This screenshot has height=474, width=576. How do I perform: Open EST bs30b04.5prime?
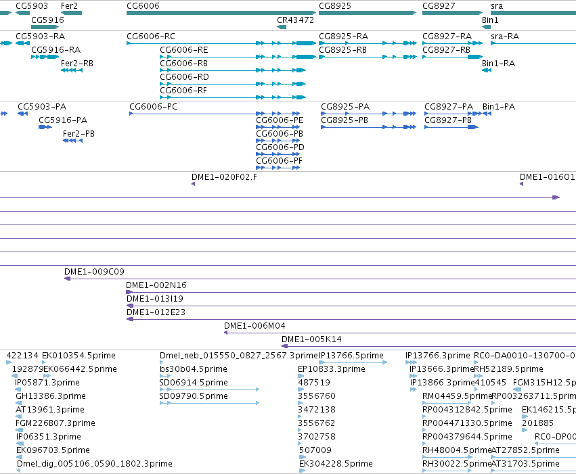(x=193, y=369)
